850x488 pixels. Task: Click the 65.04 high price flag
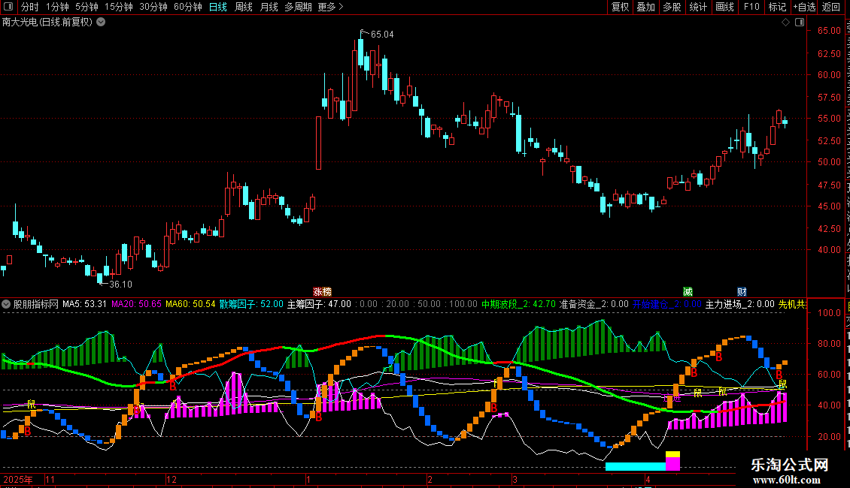point(381,34)
